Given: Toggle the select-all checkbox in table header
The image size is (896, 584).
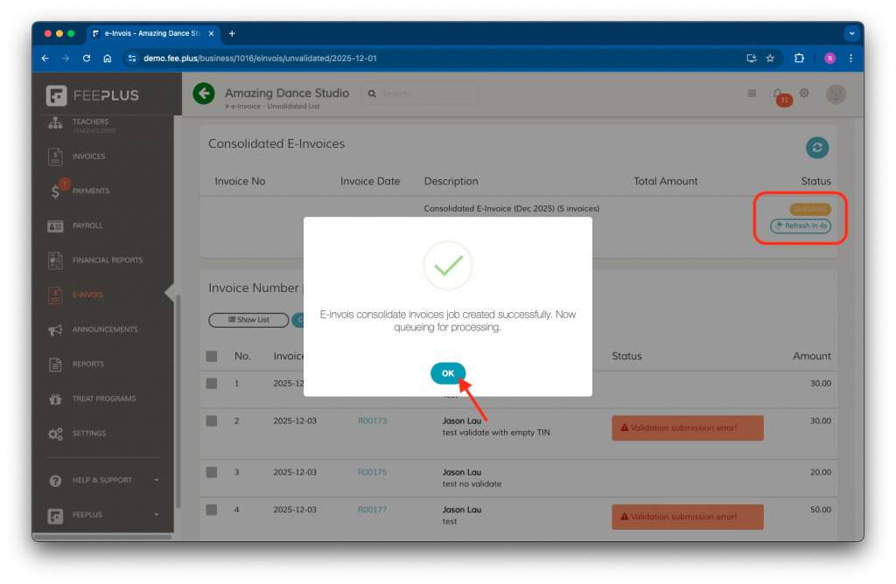Looking at the screenshot, I should pyautogui.click(x=212, y=356).
